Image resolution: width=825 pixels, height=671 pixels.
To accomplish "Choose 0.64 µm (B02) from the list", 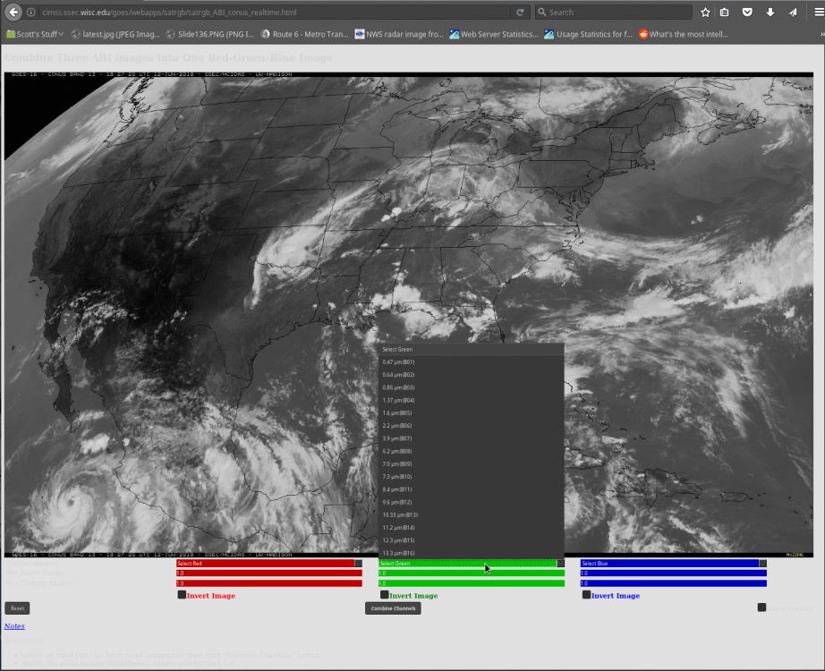I will (x=399, y=375).
